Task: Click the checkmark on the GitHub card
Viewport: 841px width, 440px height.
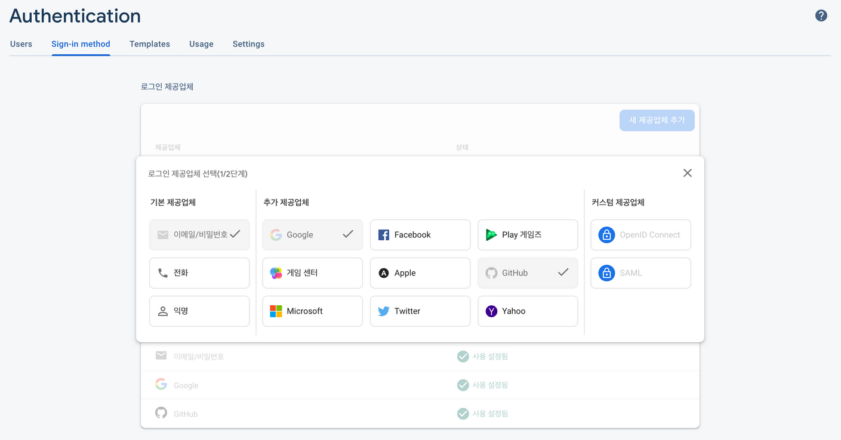Action: [x=563, y=272]
